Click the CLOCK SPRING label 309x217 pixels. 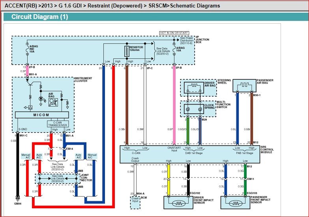209,107
